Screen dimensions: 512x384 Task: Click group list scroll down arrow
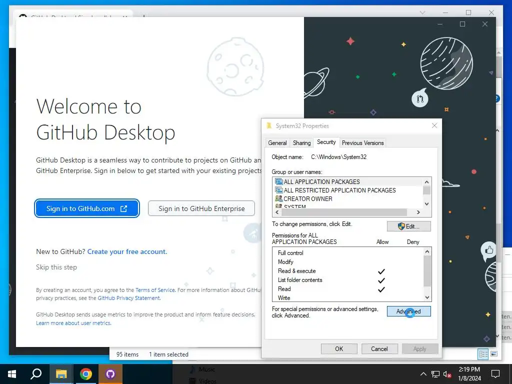point(427,204)
